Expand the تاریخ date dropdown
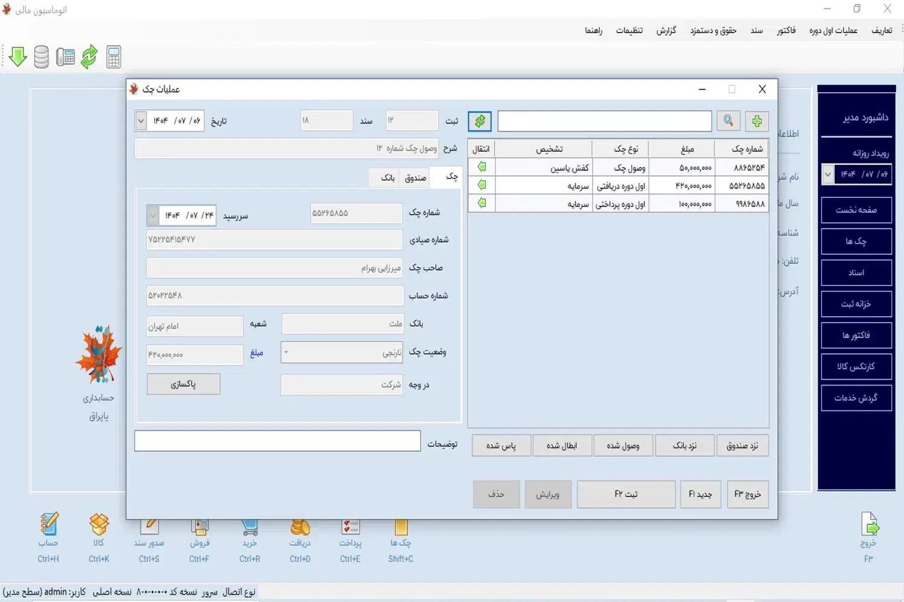The image size is (904, 602). coord(141,121)
